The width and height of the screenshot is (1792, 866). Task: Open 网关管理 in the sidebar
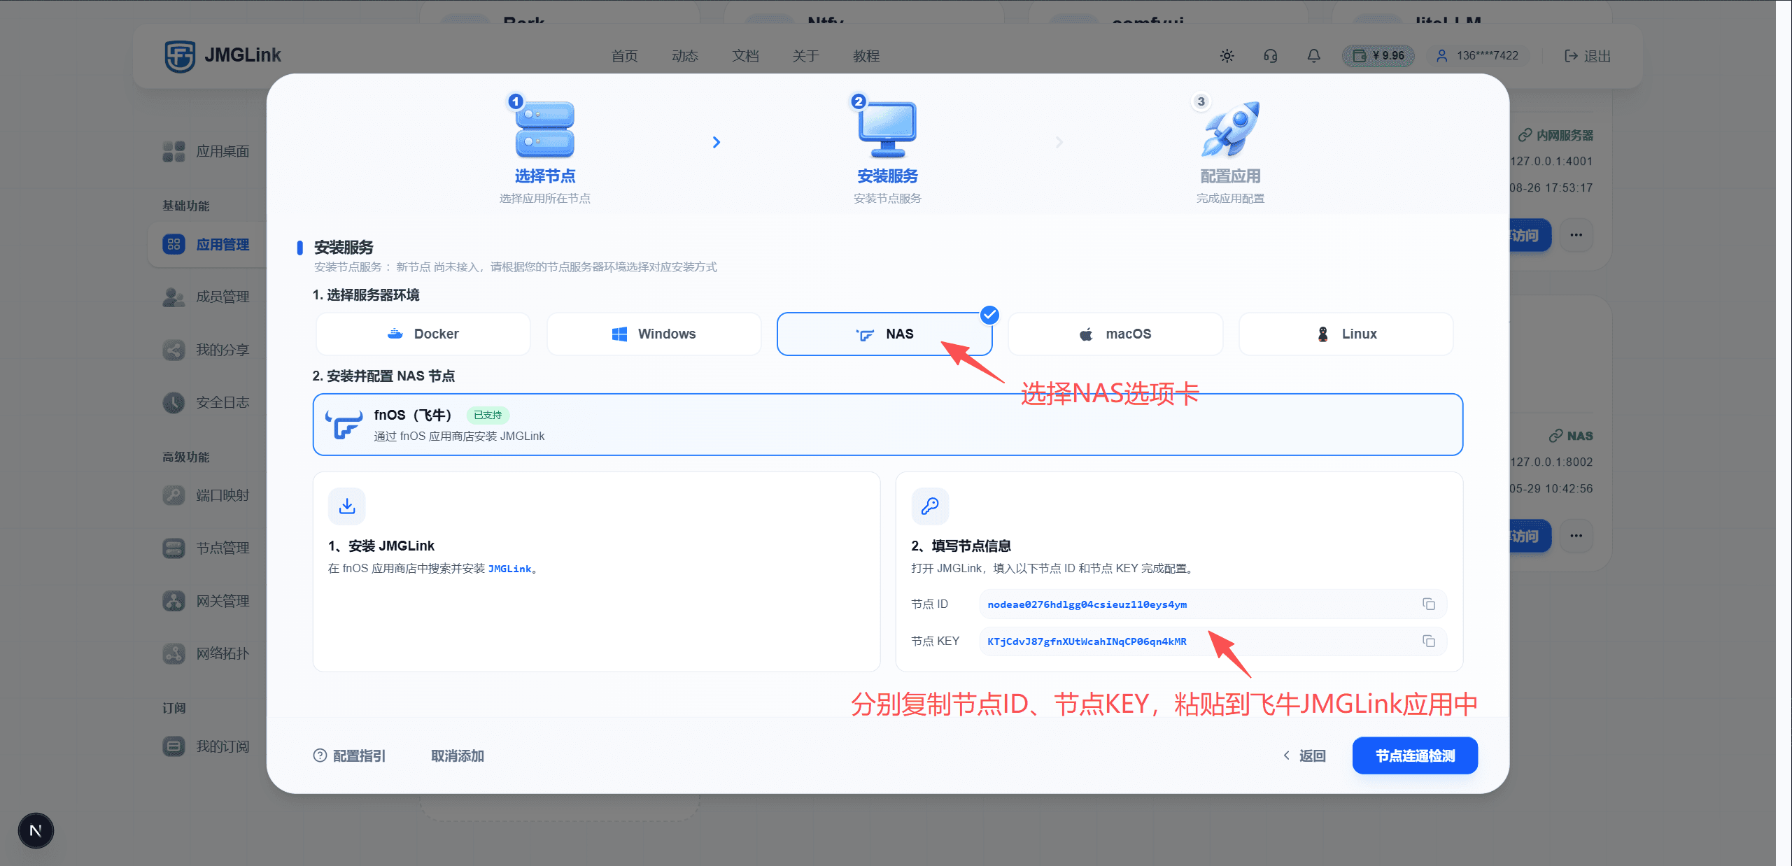click(x=206, y=601)
